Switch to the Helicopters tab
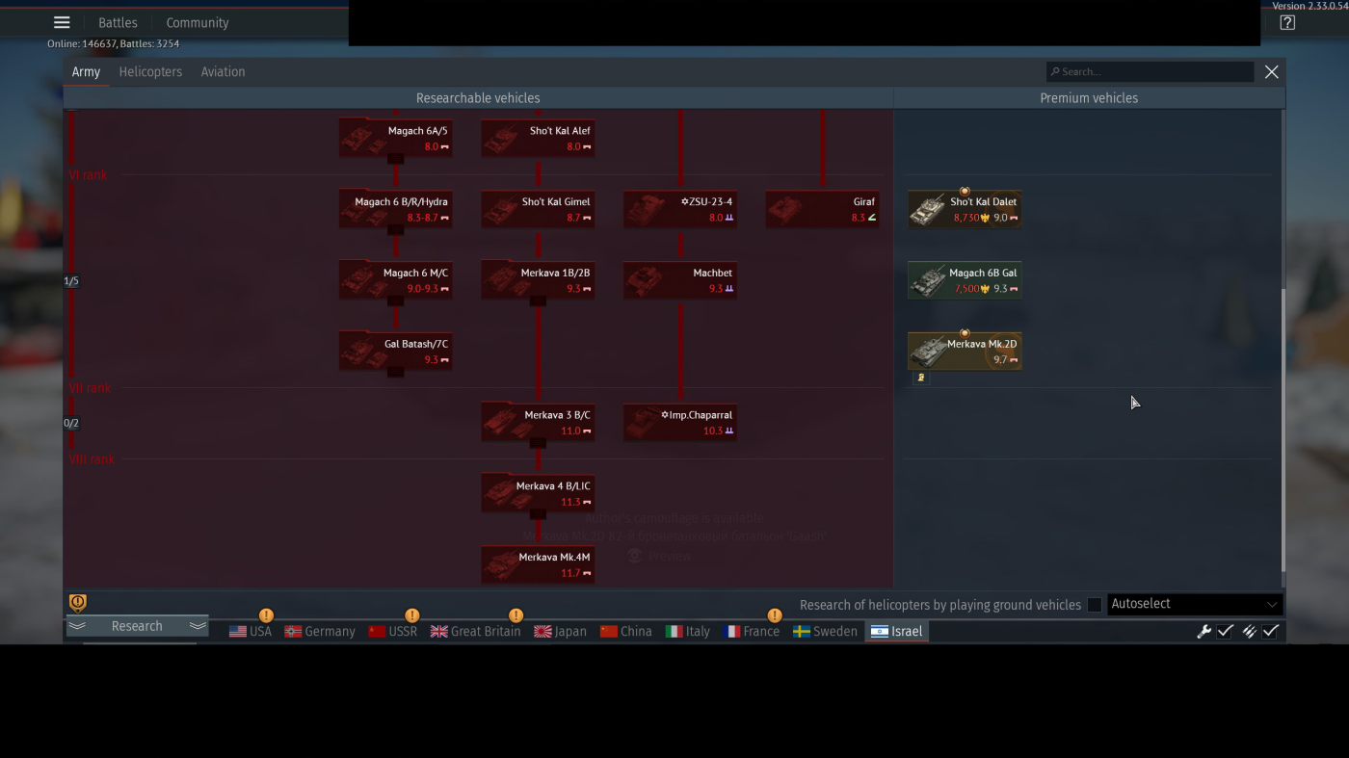 point(150,72)
